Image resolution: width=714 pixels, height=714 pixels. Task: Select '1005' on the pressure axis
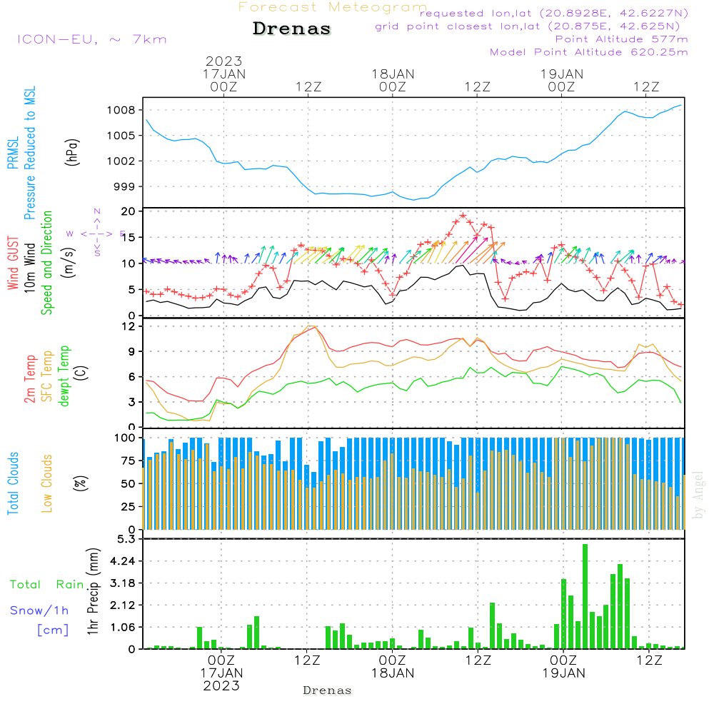121,136
